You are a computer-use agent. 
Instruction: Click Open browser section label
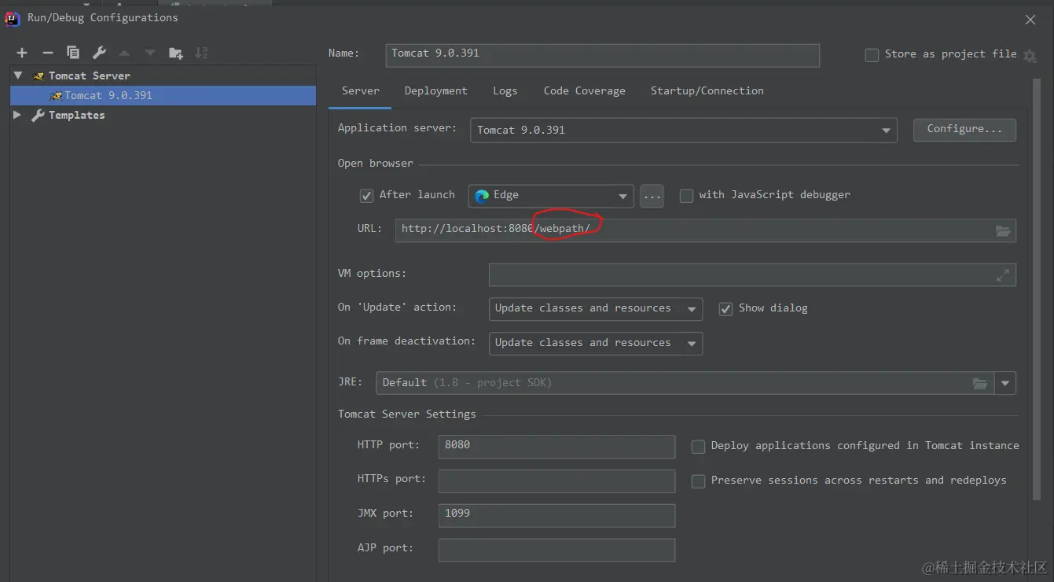pyautogui.click(x=375, y=164)
